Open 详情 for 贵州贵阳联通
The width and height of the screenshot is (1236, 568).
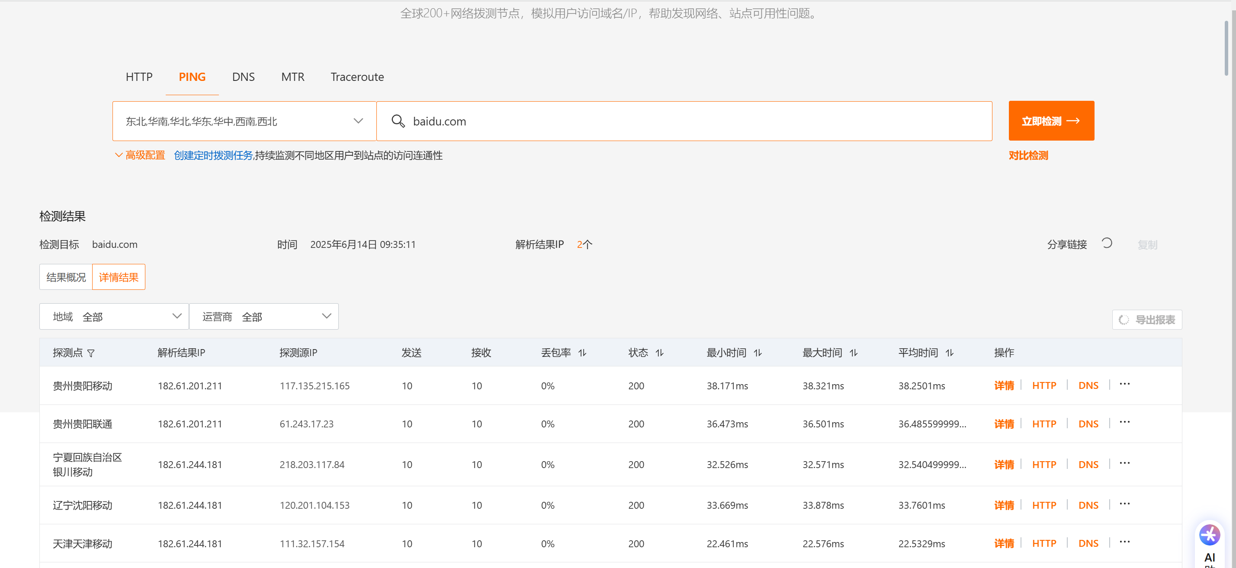tap(1004, 424)
